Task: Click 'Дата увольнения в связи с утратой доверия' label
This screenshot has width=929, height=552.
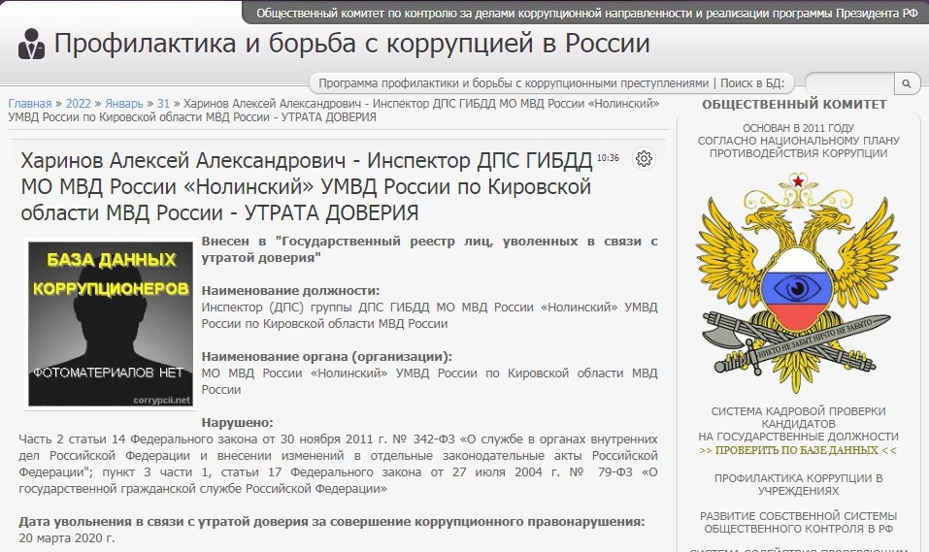Action: coord(331,522)
